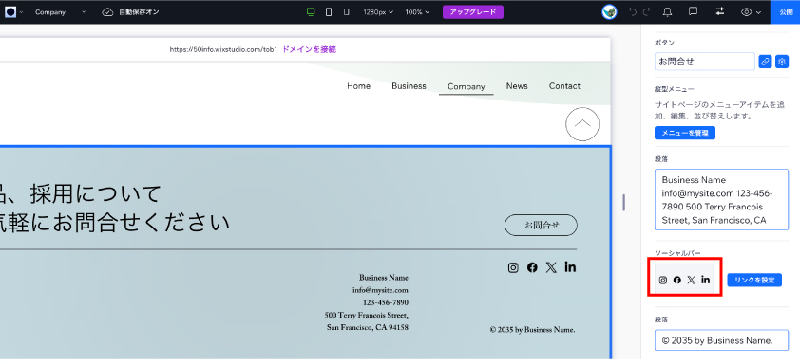Click the back-to-top circle arrow button
The width and height of the screenshot is (800, 364).
click(582, 124)
